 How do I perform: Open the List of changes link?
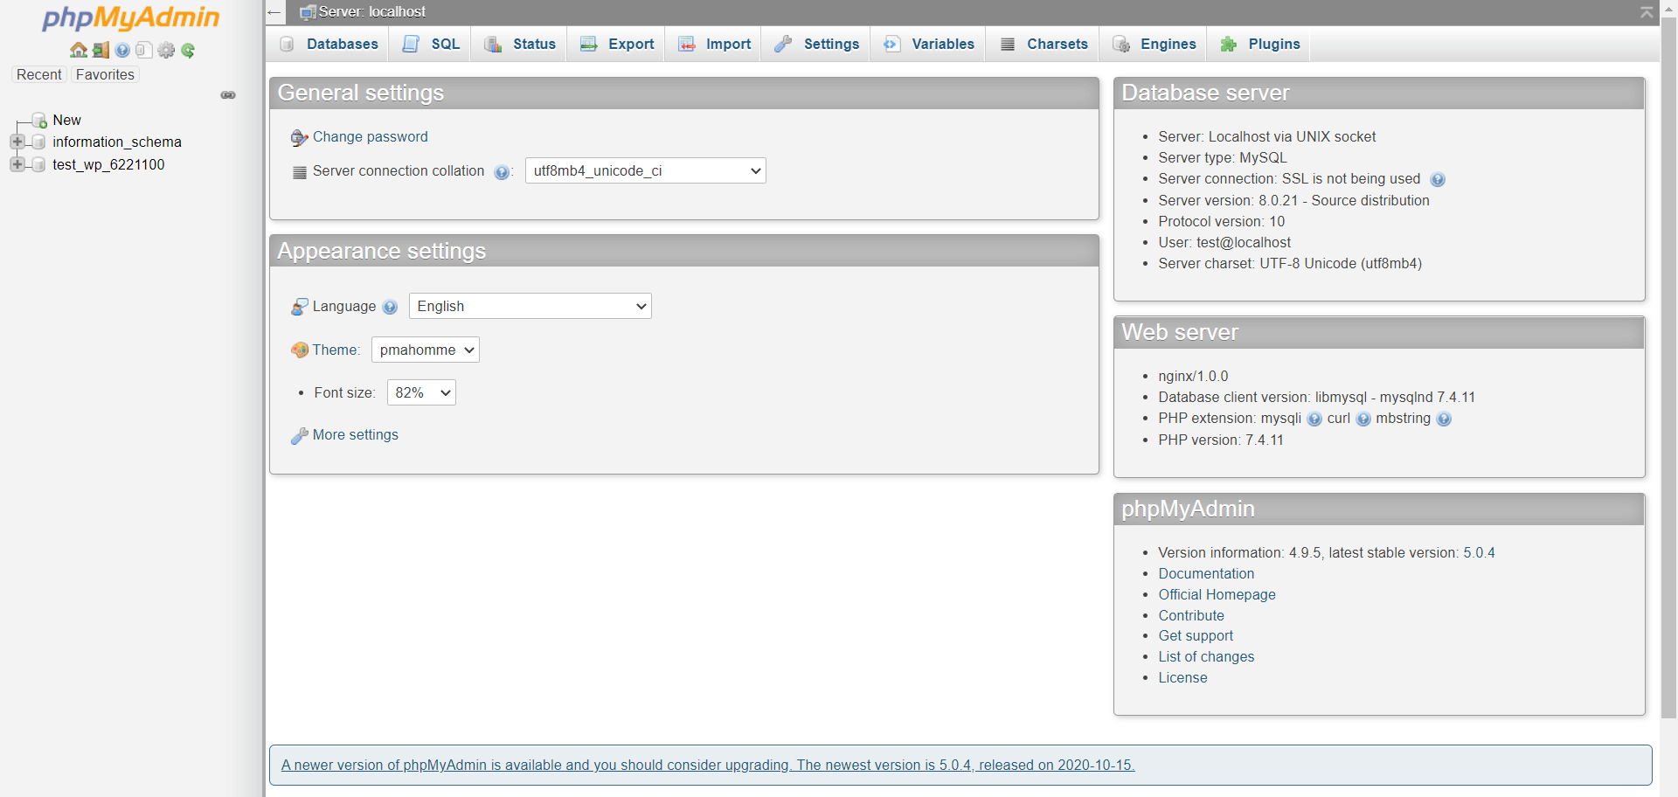pos(1206,656)
